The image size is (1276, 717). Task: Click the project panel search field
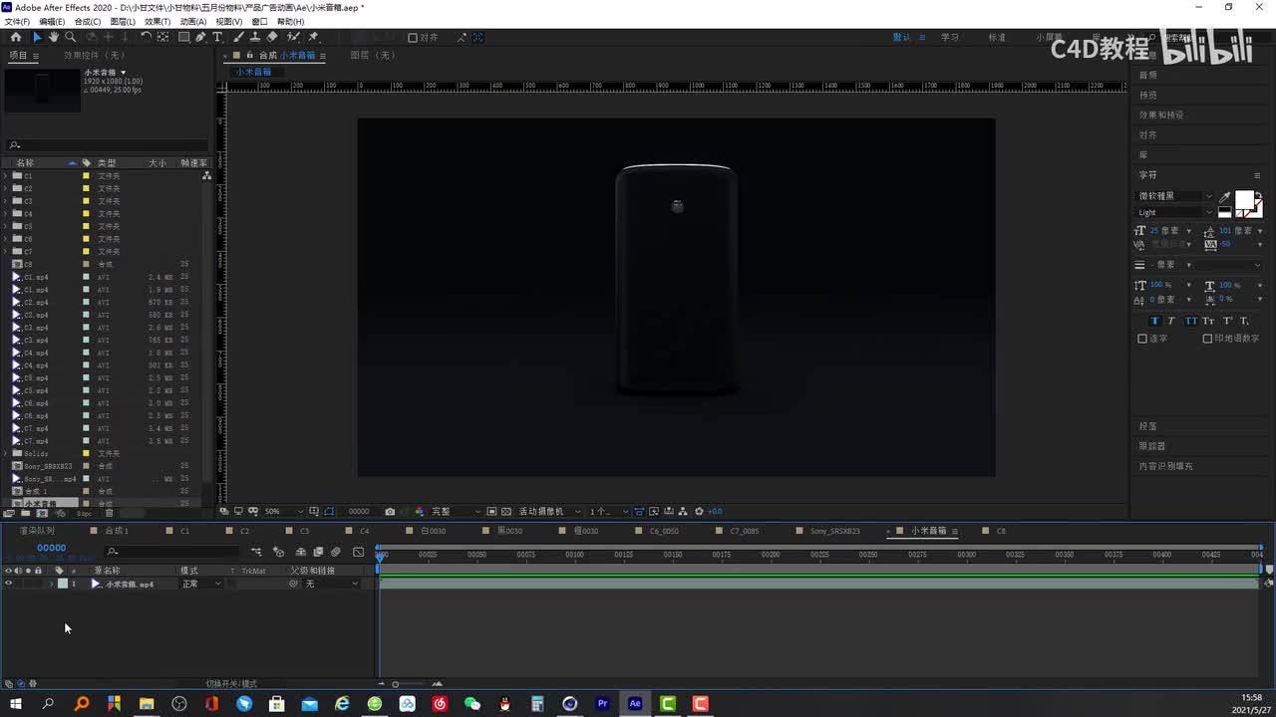point(107,145)
